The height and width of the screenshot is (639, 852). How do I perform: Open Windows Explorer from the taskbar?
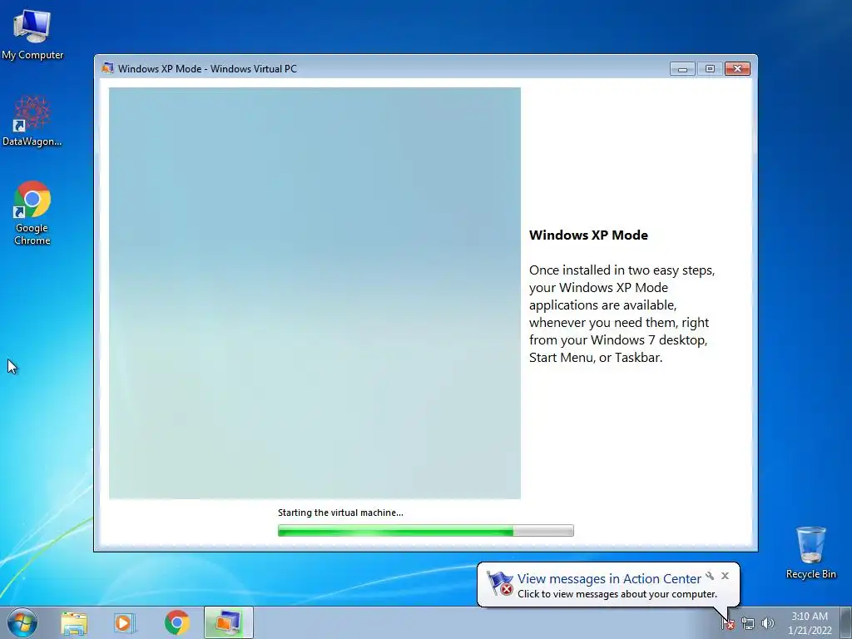pyautogui.click(x=74, y=622)
